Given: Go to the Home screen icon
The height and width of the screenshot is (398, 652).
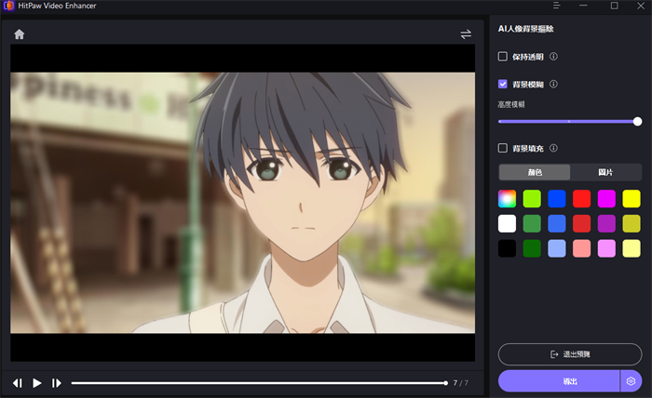Looking at the screenshot, I should [20, 34].
